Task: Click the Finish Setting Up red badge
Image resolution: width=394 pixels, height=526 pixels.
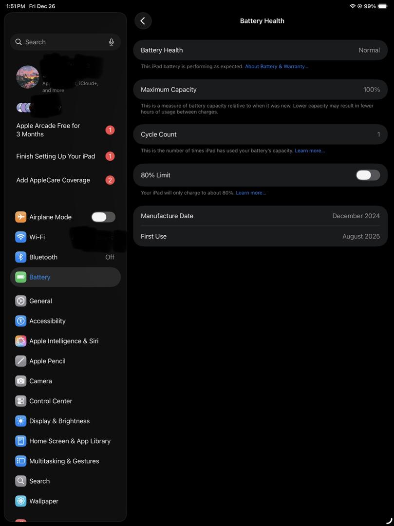Action: tap(110, 156)
